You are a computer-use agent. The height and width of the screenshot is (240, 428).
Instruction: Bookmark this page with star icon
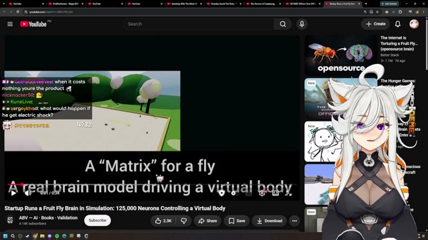coord(377,12)
